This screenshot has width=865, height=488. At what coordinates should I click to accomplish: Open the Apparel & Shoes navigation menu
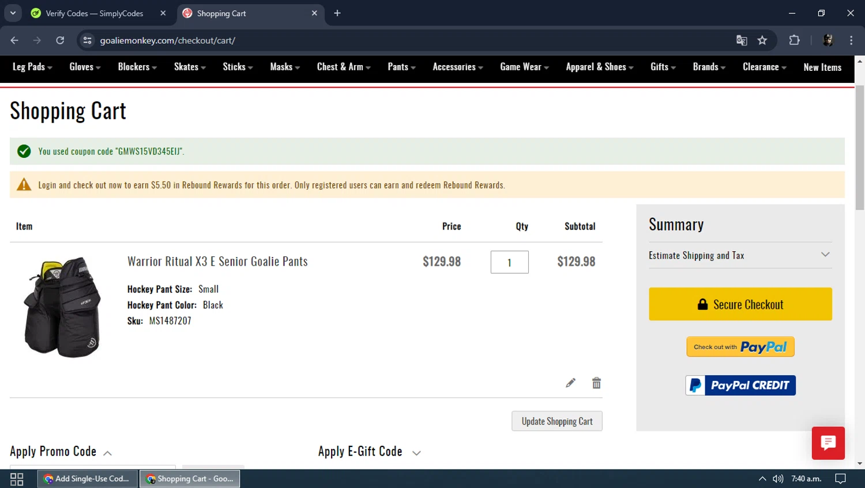tap(600, 67)
